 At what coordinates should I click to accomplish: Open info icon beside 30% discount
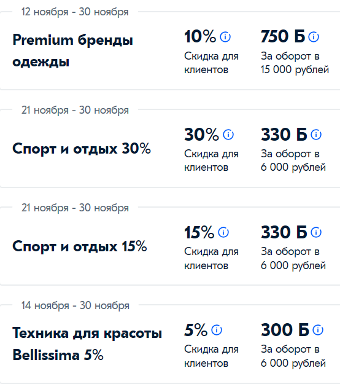tap(228, 135)
